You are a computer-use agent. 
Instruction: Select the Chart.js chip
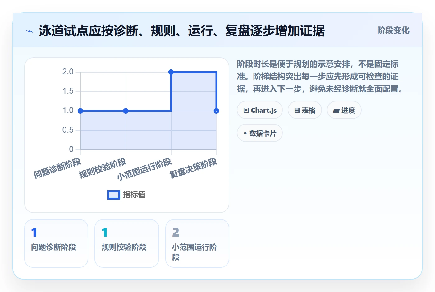[260, 110]
